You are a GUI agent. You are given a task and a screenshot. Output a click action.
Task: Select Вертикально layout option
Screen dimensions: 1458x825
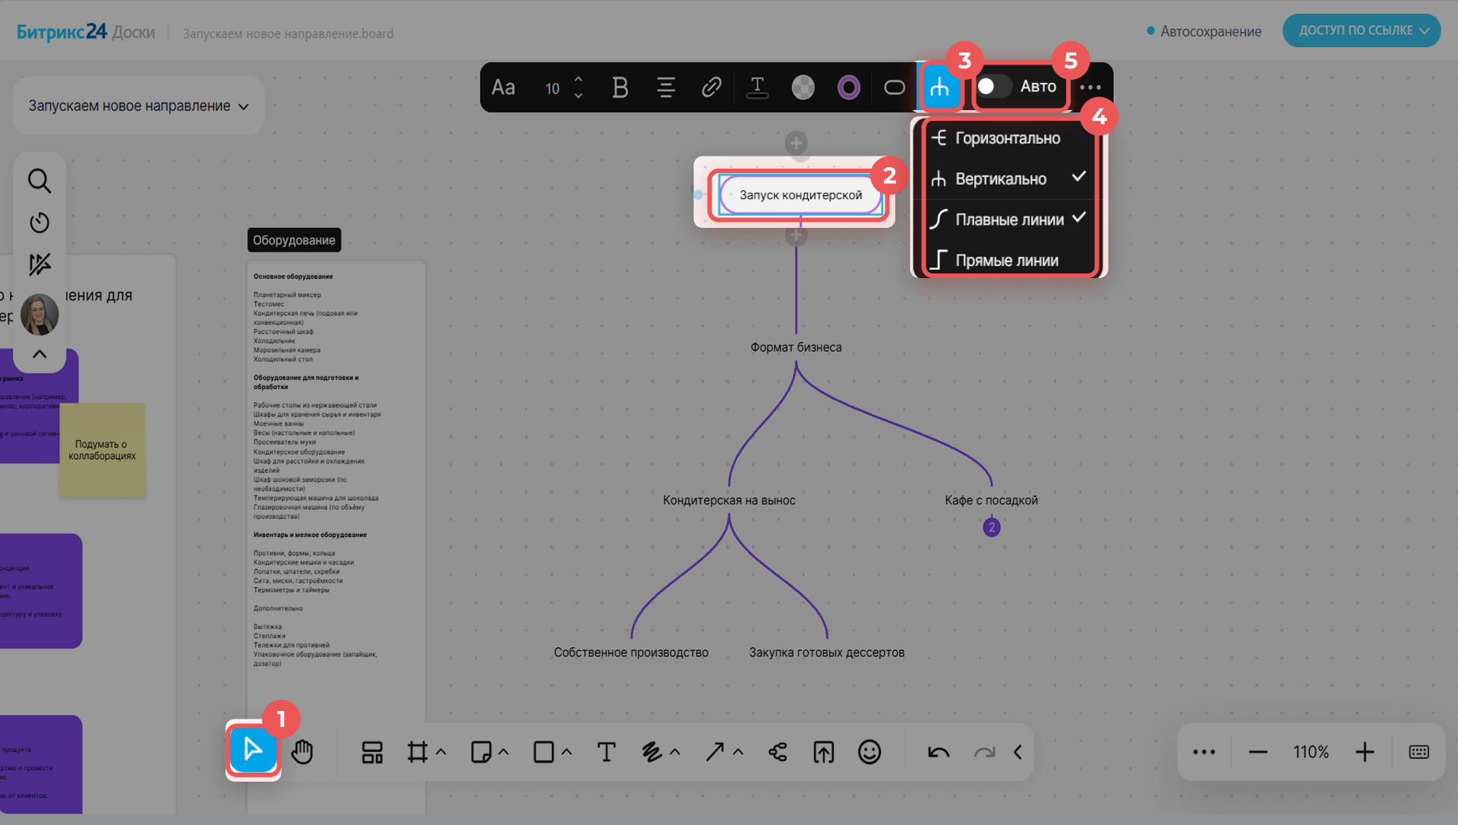[1000, 179]
